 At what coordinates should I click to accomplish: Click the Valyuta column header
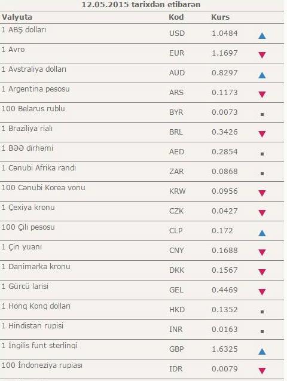tap(17, 17)
